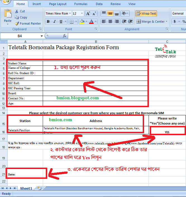The width and height of the screenshot is (186, 197).
Task: Open the Merge & Center dropdown arrow
Action: tap(166, 22)
